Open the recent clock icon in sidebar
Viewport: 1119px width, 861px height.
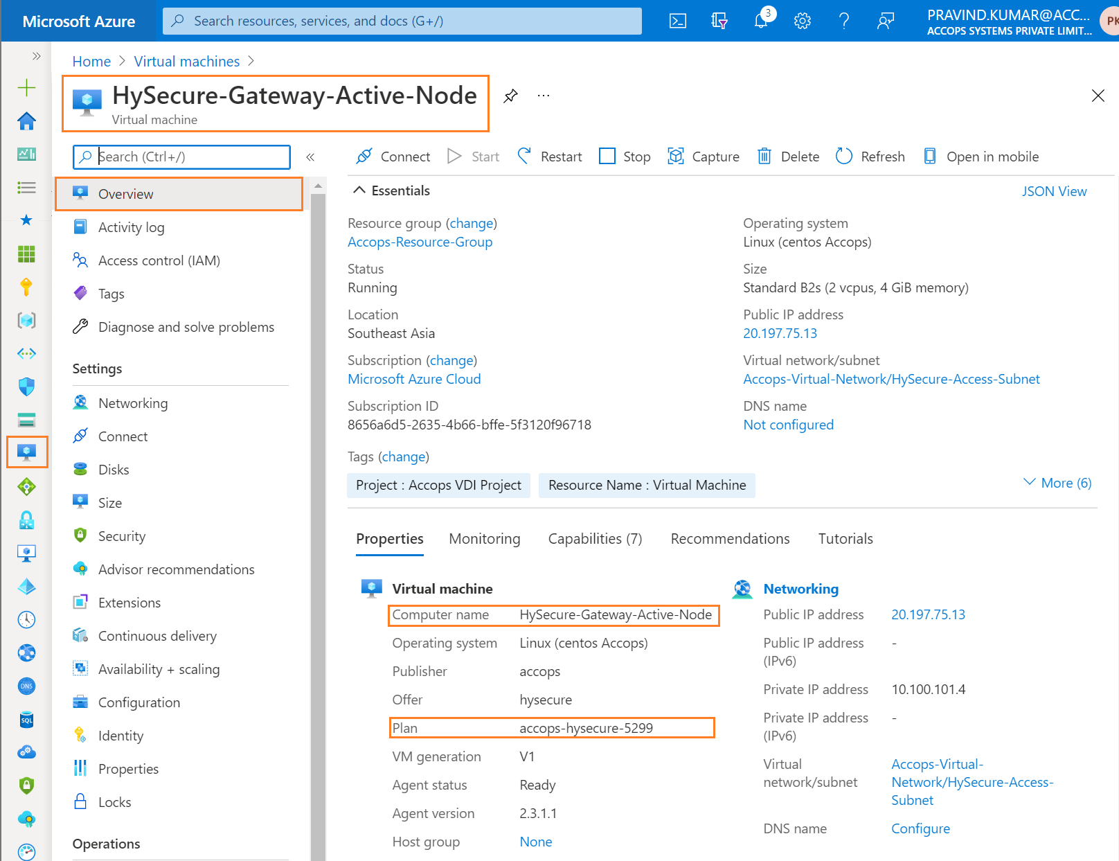(x=26, y=619)
